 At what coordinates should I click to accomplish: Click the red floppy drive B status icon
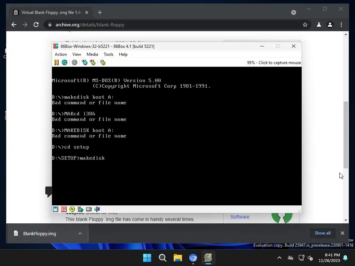point(64,209)
